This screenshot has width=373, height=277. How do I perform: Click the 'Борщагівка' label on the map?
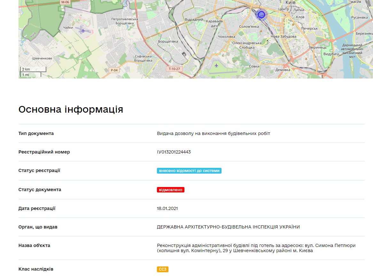coord(168,41)
